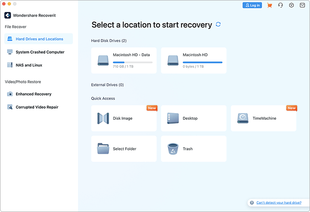Open the headset support icon
This screenshot has height=212, width=310.
point(280,5)
